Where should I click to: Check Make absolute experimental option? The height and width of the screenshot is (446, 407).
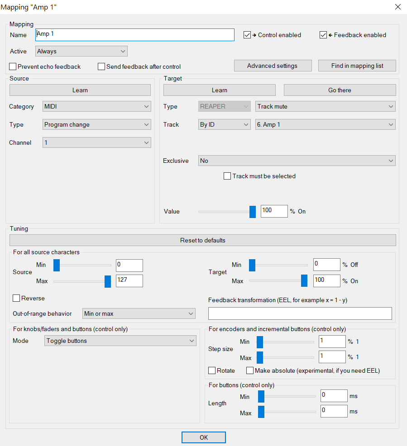pos(249,370)
